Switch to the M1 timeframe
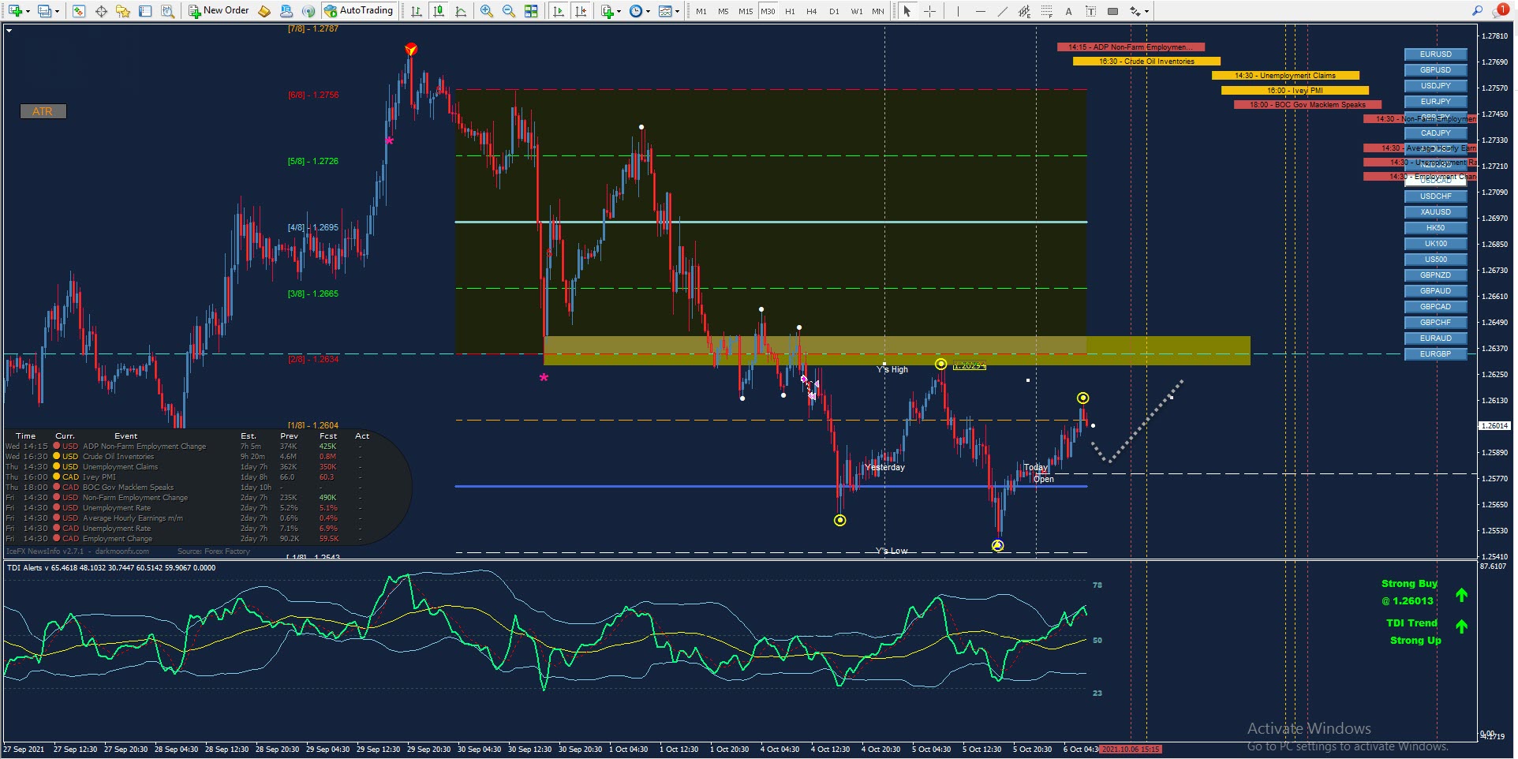 click(x=701, y=11)
